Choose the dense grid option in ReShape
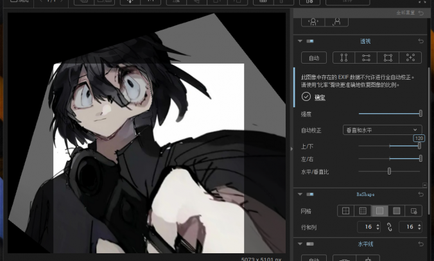This screenshot has width=434, height=261. pyautogui.click(x=379, y=210)
